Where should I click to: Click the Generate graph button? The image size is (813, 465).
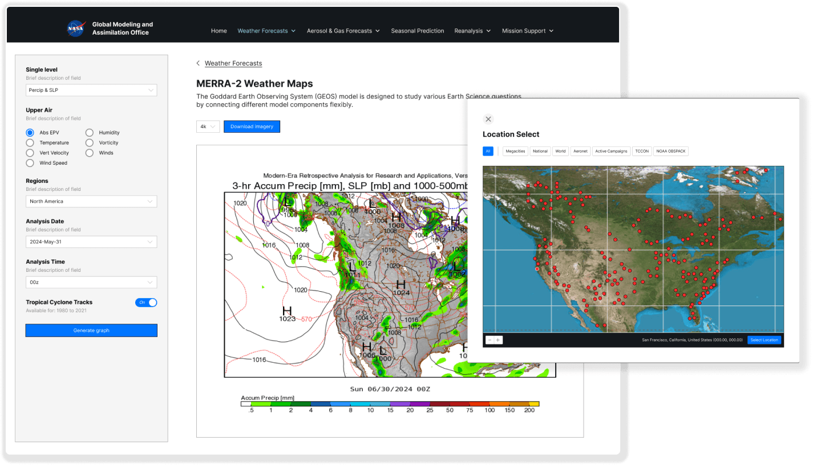pyautogui.click(x=91, y=331)
